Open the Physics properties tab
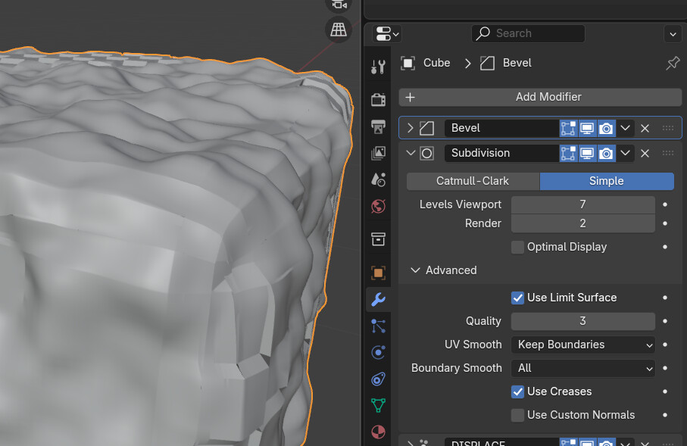 click(x=378, y=352)
